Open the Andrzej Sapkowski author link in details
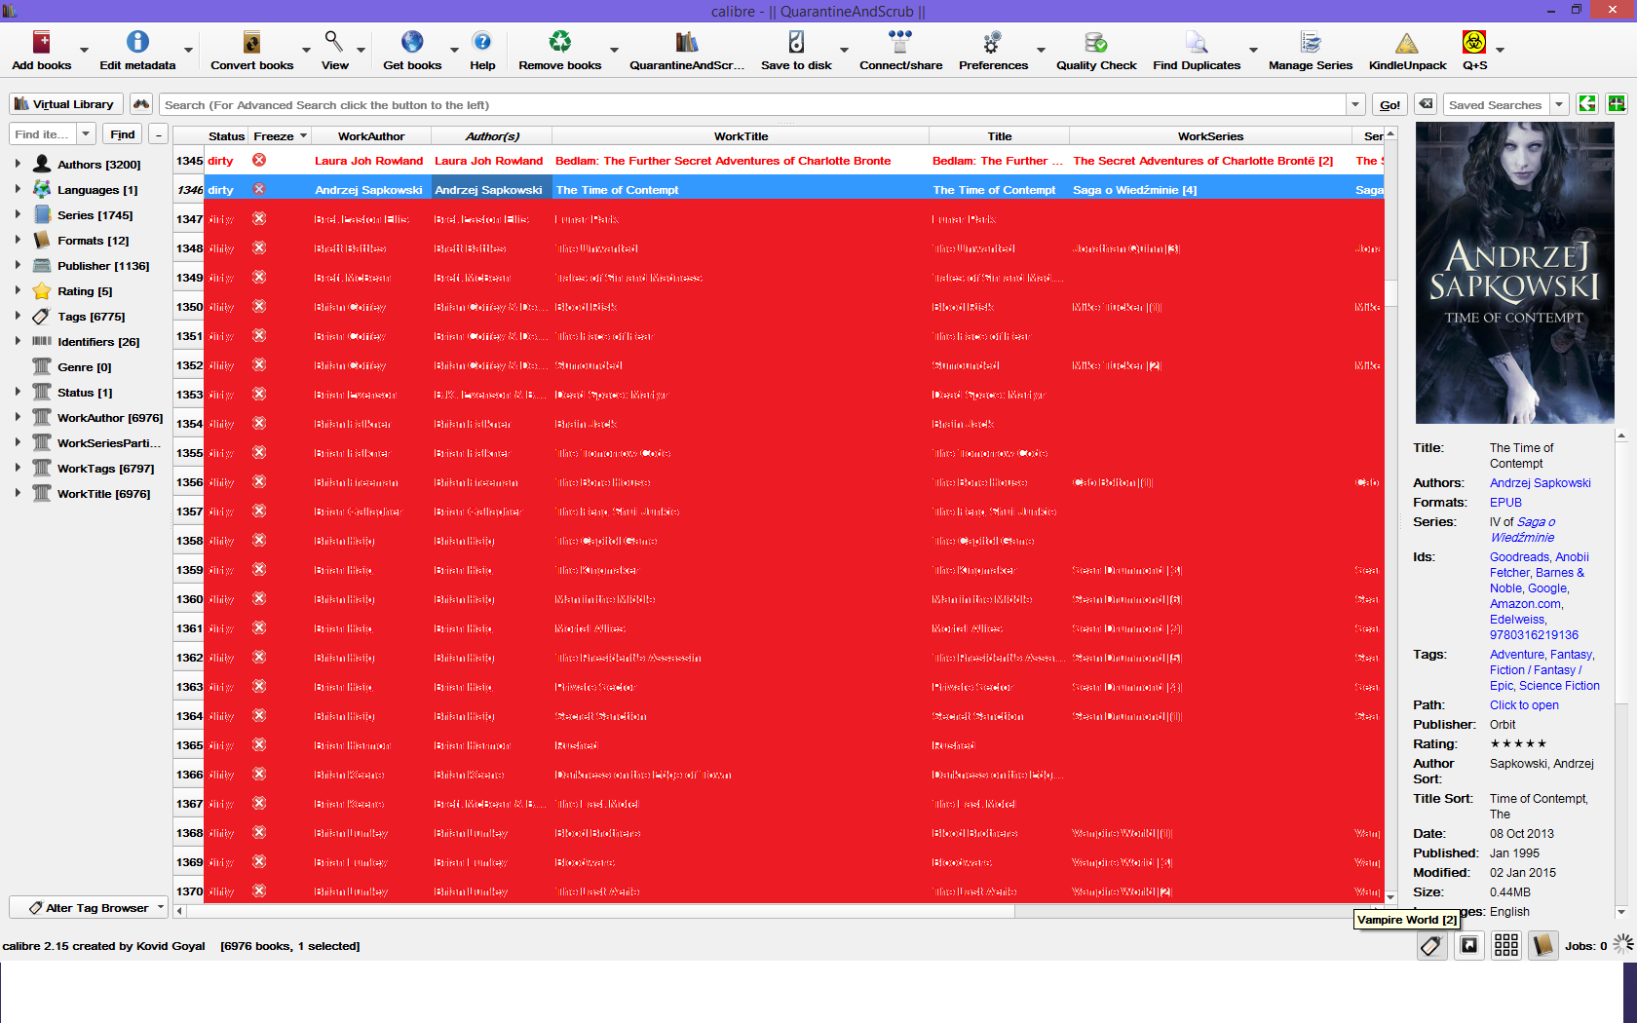Viewport: 1637px width, 1023px height. (1540, 483)
